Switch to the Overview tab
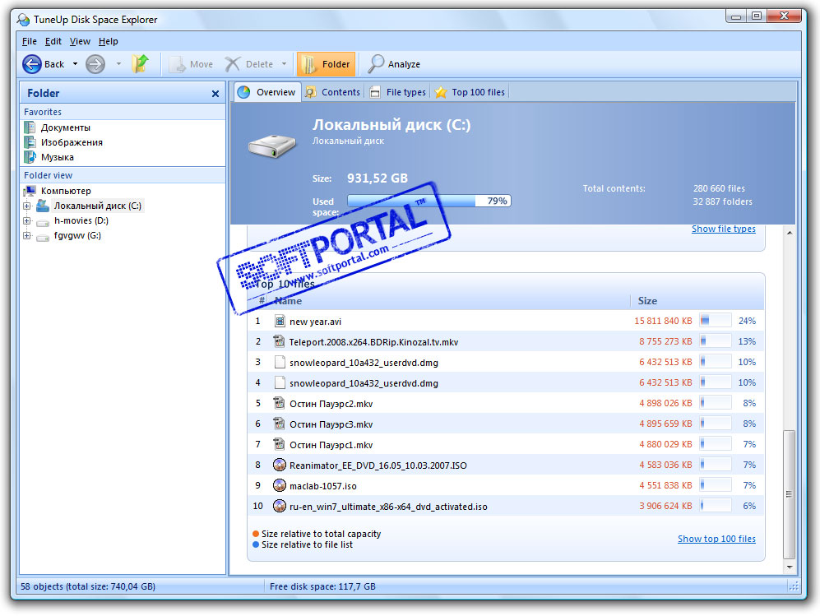 [267, 92]
